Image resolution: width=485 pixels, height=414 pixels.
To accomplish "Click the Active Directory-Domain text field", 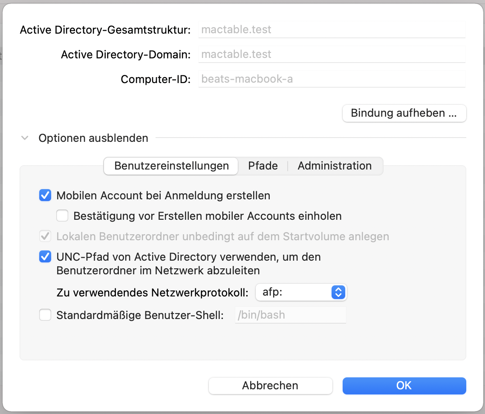I will pos(332,55).
